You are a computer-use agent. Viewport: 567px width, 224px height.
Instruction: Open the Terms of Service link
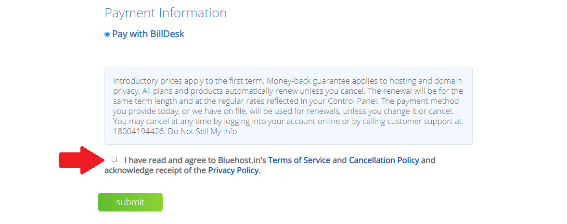coord(299,160)
